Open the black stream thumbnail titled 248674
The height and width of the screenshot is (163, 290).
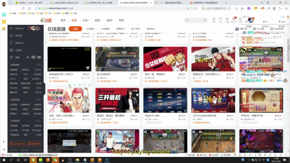tap(69, 59)
